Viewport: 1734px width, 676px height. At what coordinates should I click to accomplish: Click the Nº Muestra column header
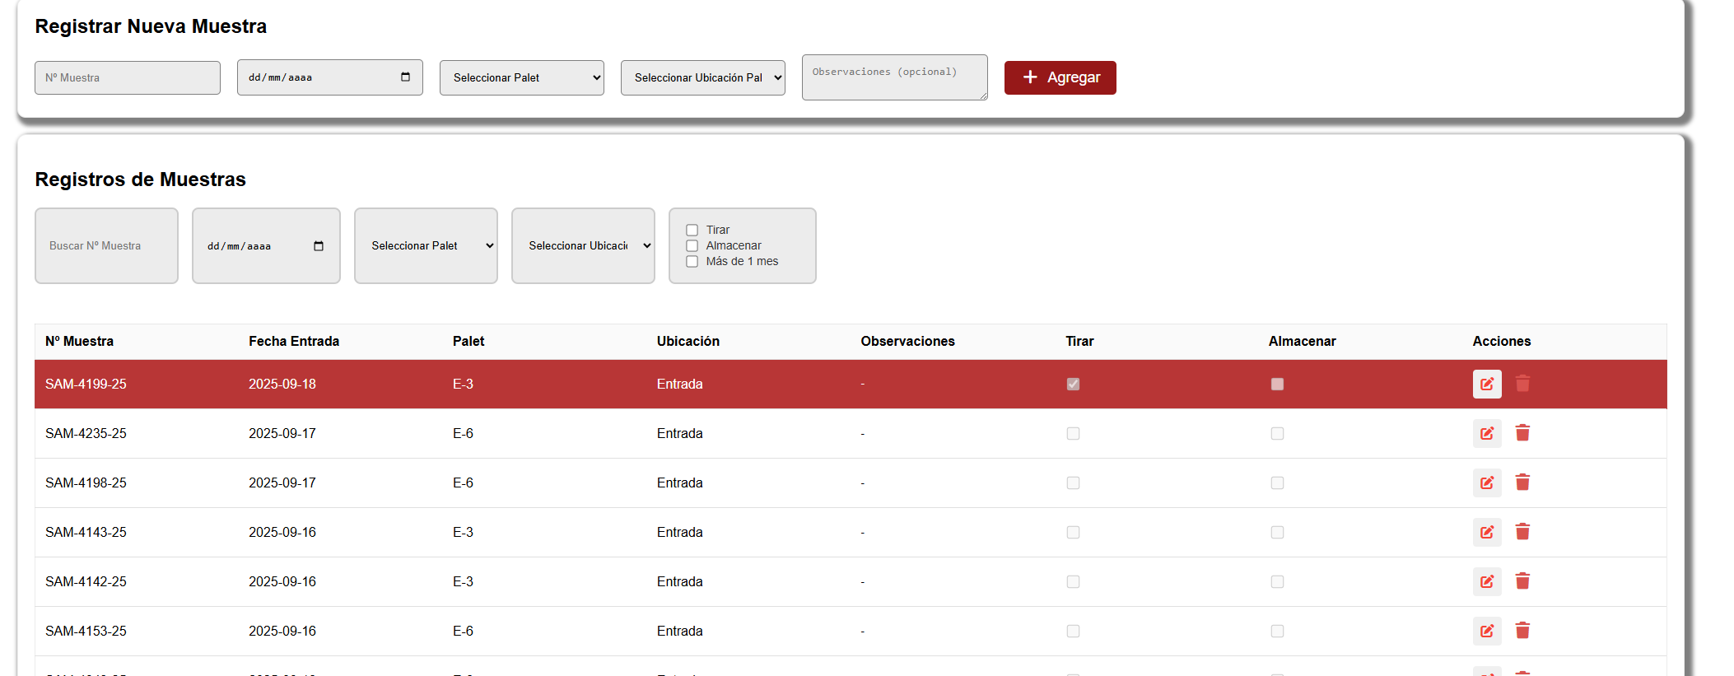[x=79, y=341]
